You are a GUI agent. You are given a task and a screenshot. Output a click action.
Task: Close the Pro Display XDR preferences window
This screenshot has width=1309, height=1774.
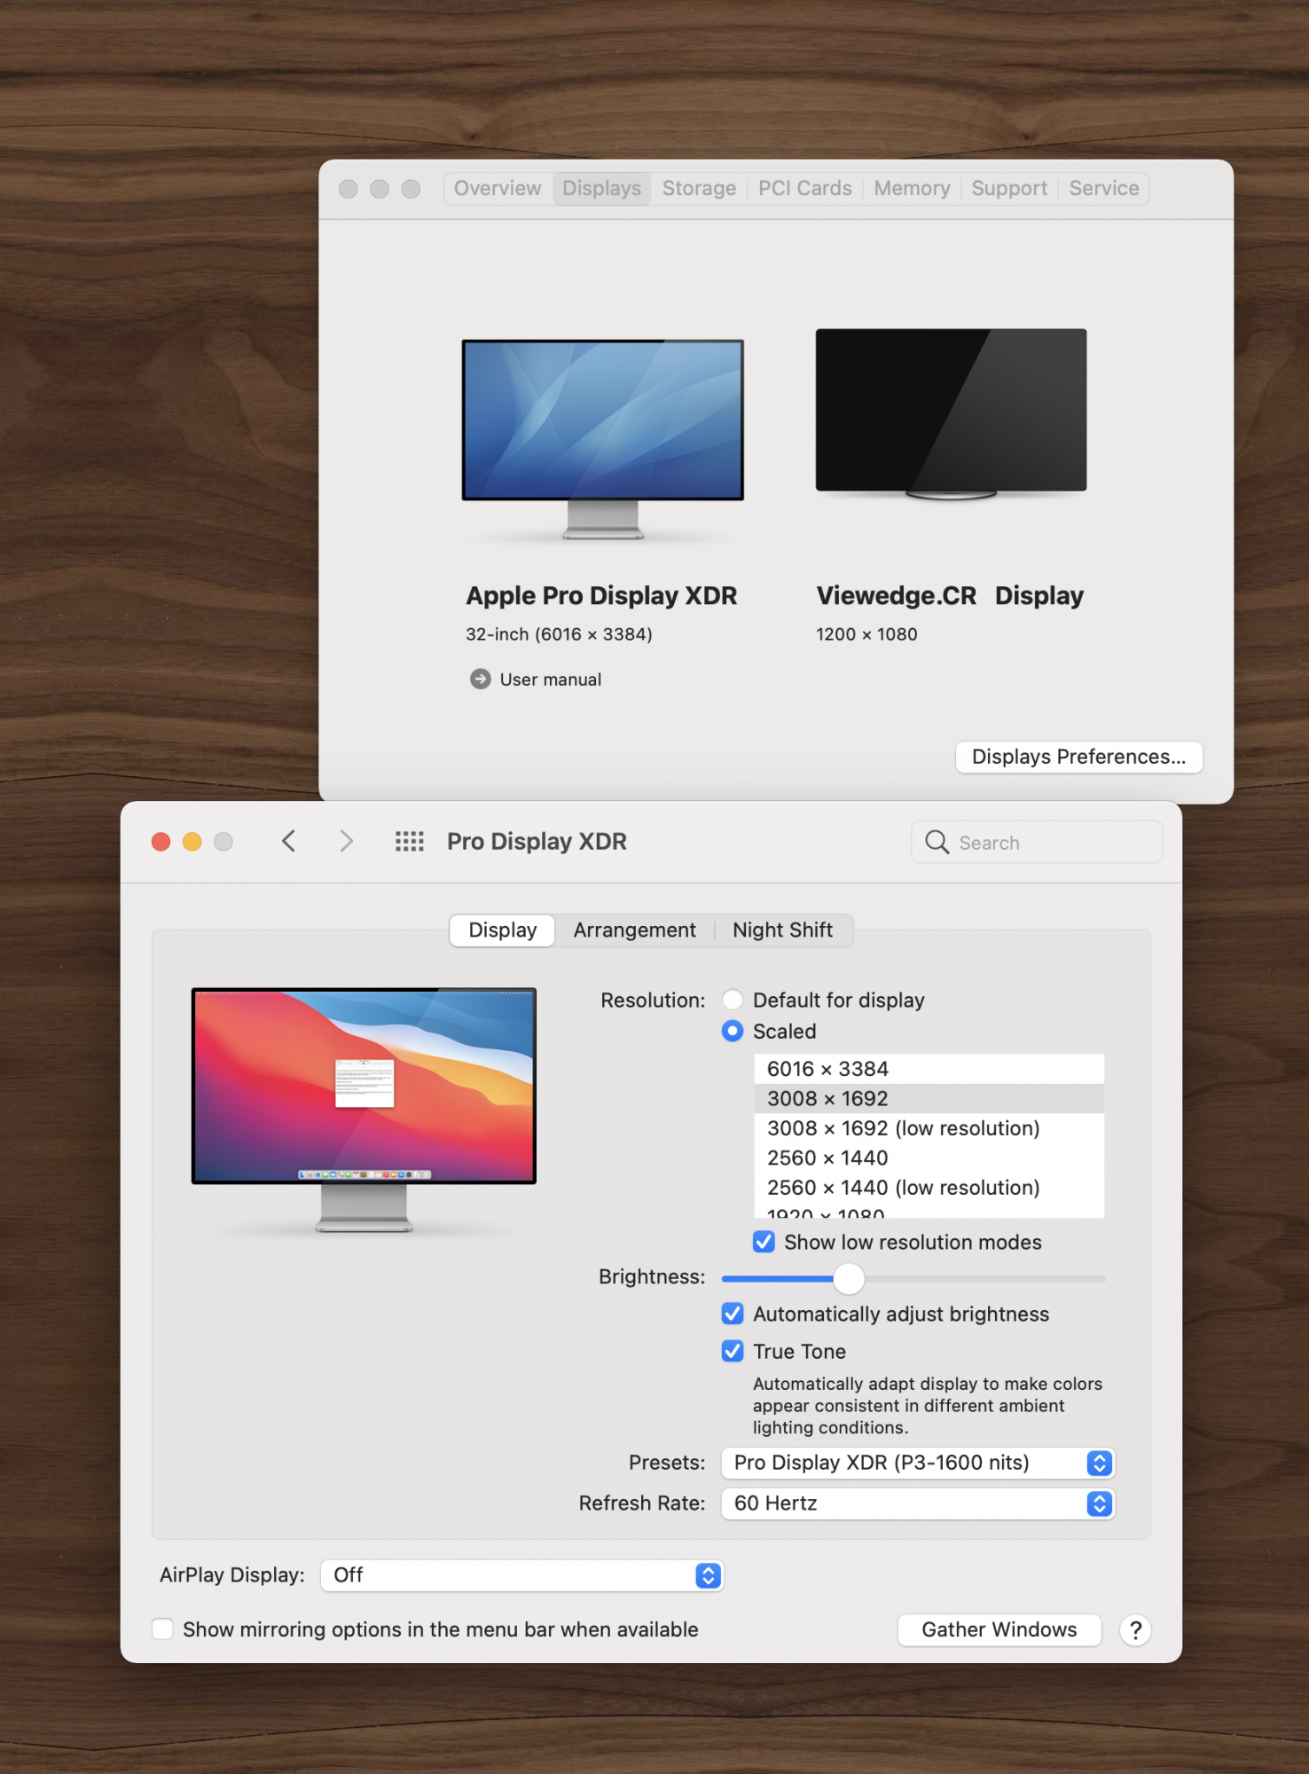point(161,841)
